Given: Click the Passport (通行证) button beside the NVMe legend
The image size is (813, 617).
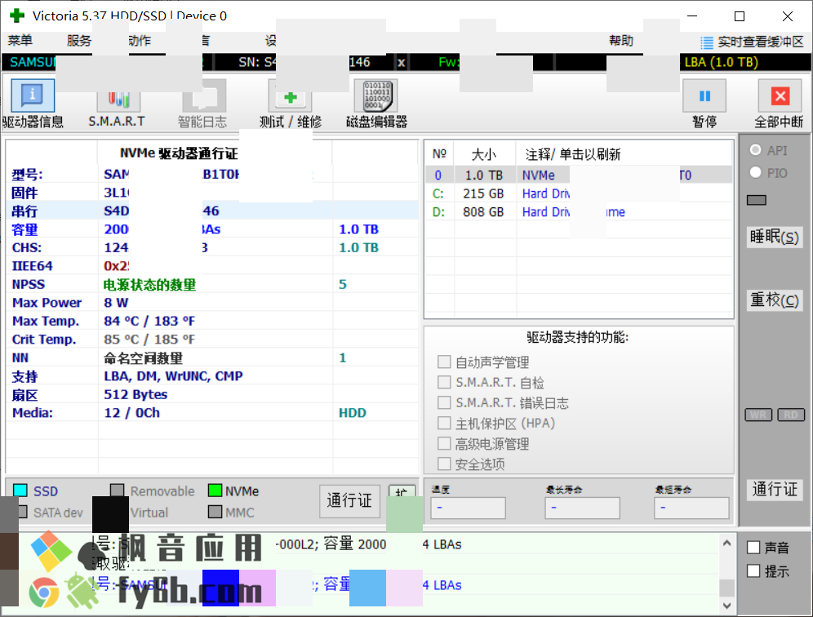Looking at the screenshot, I should [349, 499].
